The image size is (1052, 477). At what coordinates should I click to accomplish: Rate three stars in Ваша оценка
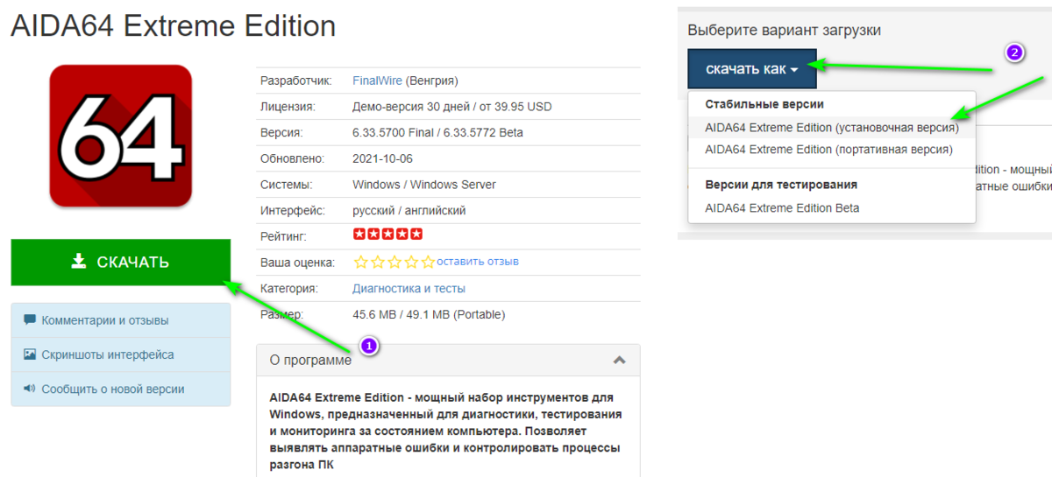tap(394, 262)
